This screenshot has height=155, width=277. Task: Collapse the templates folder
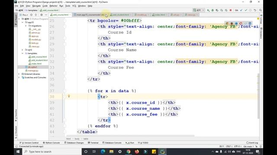click(23, 53)
